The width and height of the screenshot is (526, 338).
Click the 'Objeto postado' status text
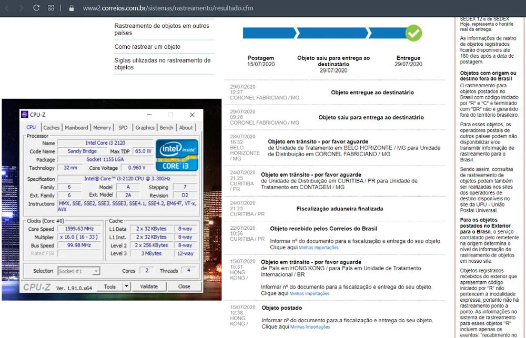282,308
